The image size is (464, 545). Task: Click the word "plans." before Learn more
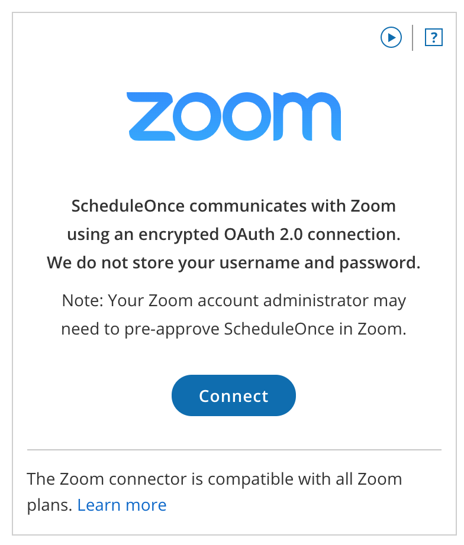point(50,505)
